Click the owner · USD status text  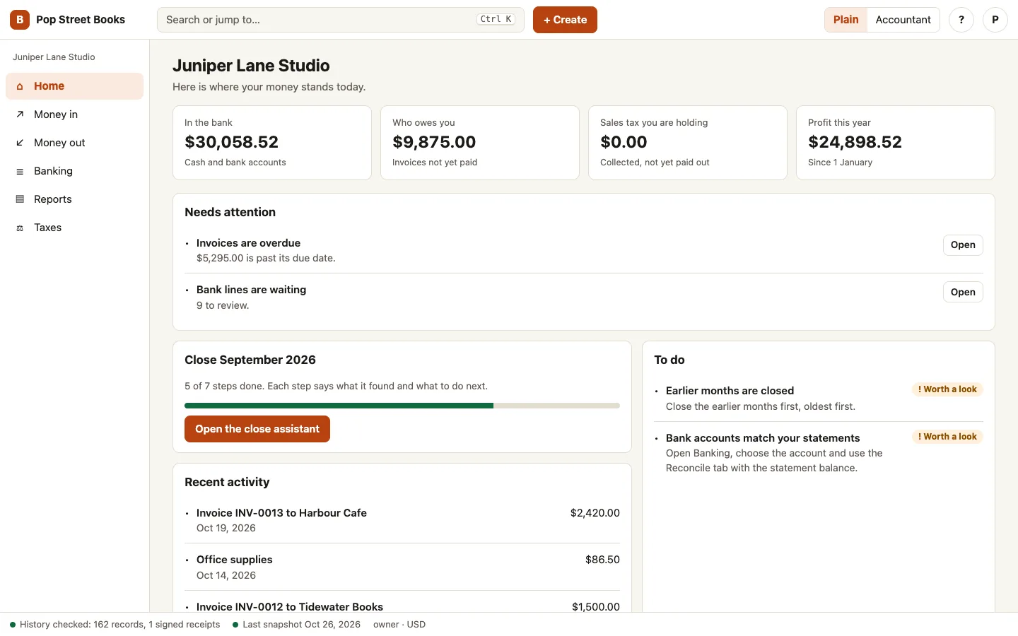(x=399, y=625)
